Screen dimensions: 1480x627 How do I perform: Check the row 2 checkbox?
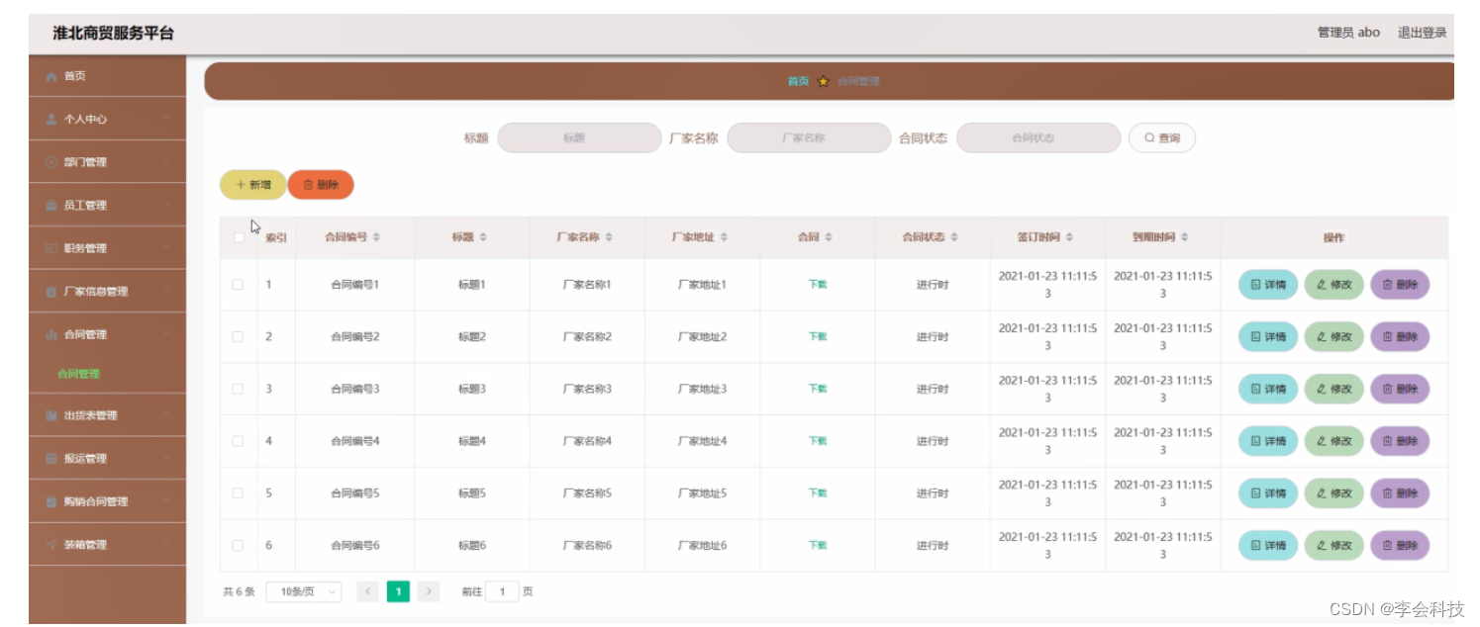point(238,336)
